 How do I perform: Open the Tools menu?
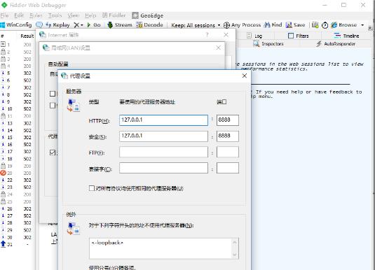point(55,15)
